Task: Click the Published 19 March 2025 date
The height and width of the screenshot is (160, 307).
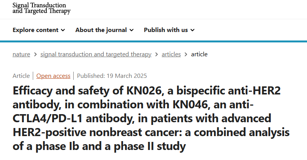Action: (112, 76)
